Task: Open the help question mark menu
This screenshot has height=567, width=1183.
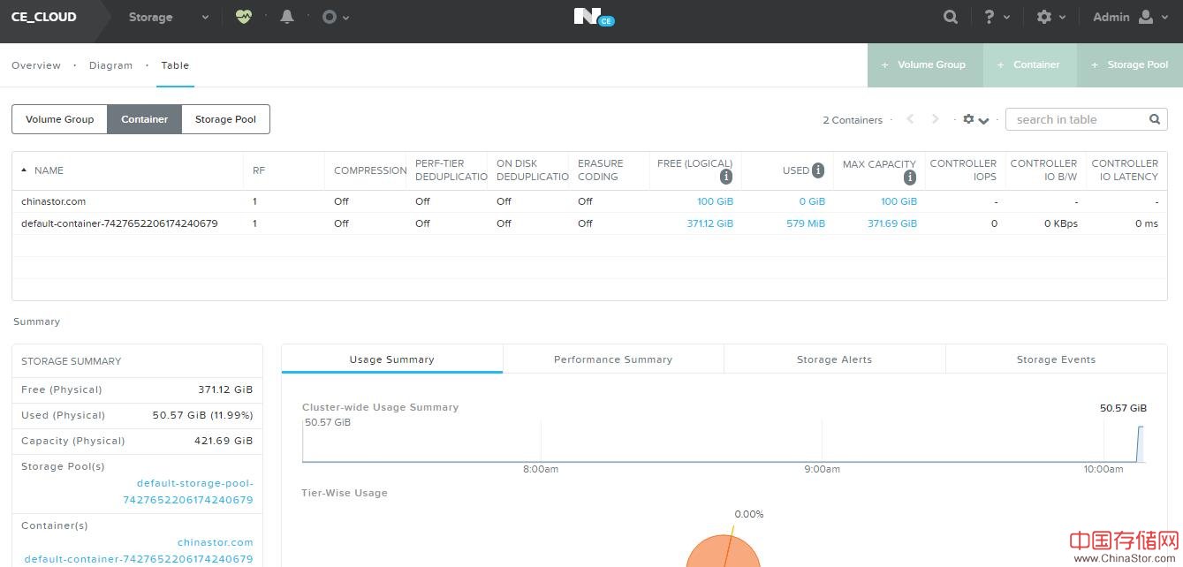Action: (x=990, y=17)
